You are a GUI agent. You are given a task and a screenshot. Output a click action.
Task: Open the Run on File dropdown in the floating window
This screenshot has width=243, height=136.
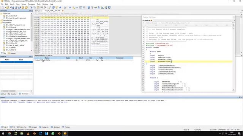(174, 23)
